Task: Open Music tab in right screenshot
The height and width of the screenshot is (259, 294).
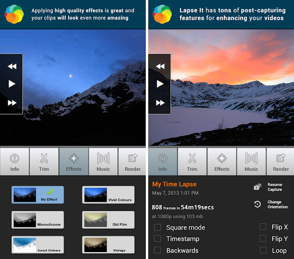Action: 251,162
